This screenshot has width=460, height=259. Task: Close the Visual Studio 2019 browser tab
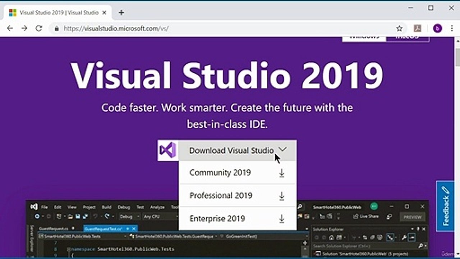[x=104, y=13]
